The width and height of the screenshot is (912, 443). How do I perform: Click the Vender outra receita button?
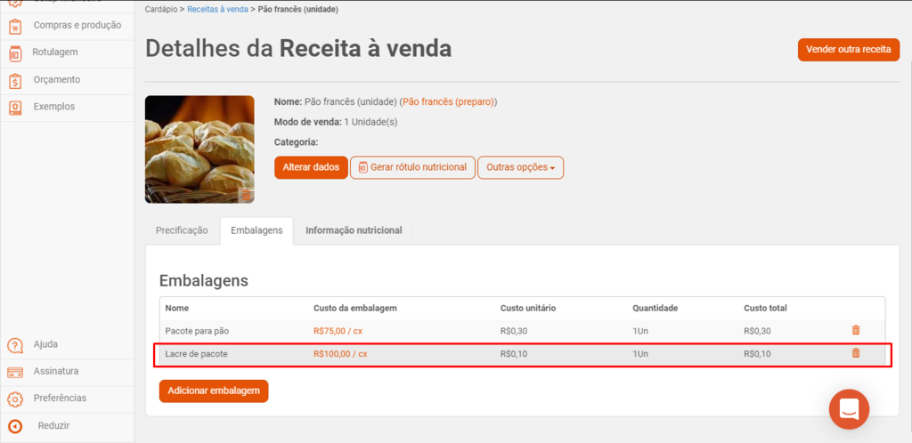click(849, 50)
